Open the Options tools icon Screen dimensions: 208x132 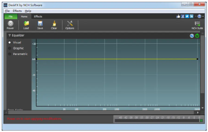pos(70,24)
